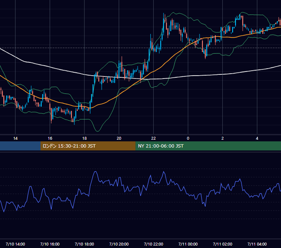The height and width of the screenshot is (248, 281).
Task: Click the 7/11 00:00 date label
Action: click(x=188, y=244)
